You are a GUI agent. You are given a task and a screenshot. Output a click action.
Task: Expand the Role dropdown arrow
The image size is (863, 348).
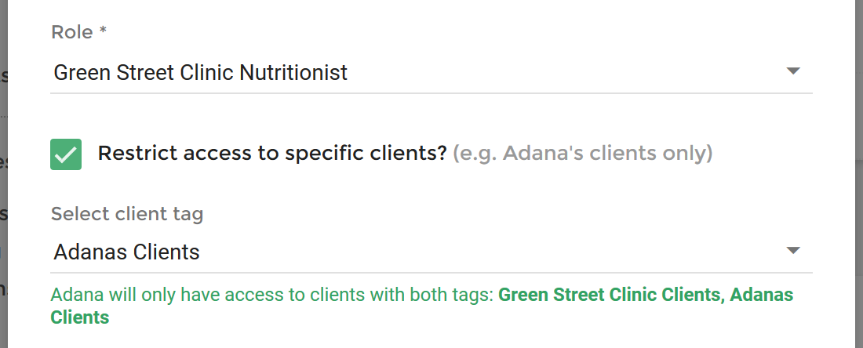pos(792,71)
